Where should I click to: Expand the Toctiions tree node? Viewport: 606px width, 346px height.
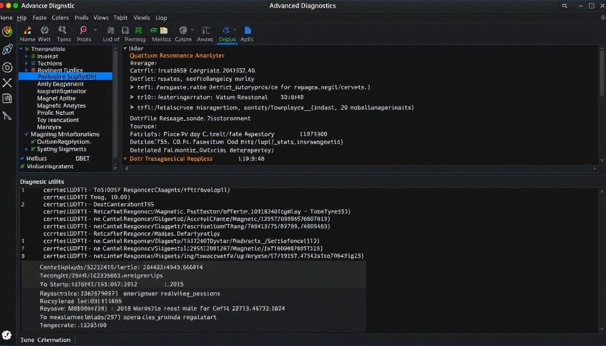click(x=27, y=64)
